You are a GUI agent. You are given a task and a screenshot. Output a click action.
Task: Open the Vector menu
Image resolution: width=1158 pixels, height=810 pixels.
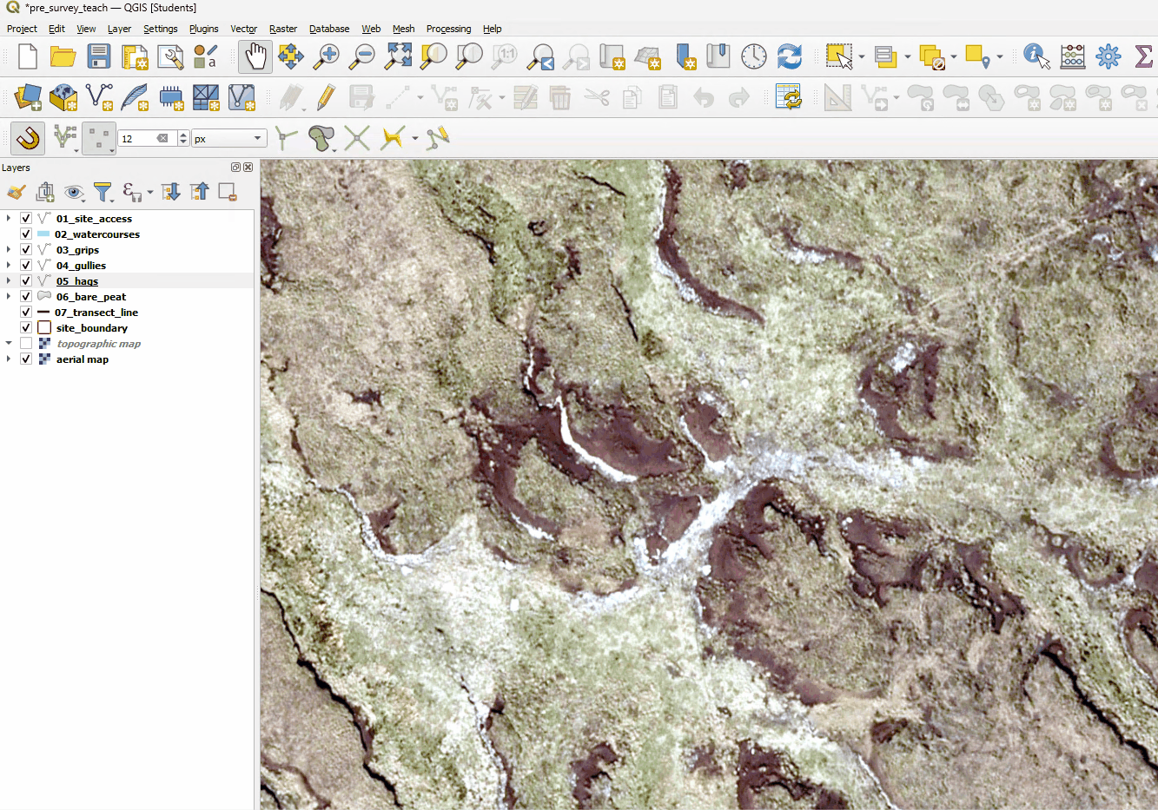point(243,29)
